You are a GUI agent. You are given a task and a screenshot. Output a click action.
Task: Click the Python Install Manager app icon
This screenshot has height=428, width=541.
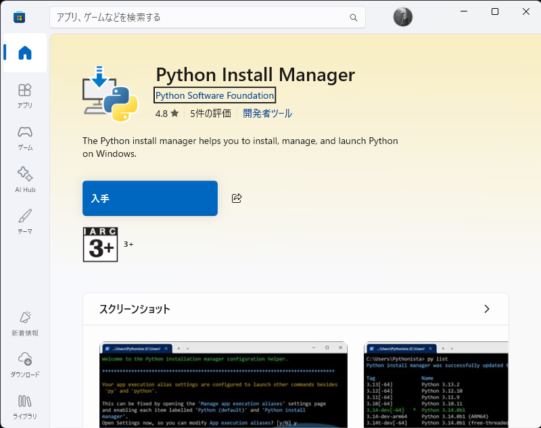110,94
